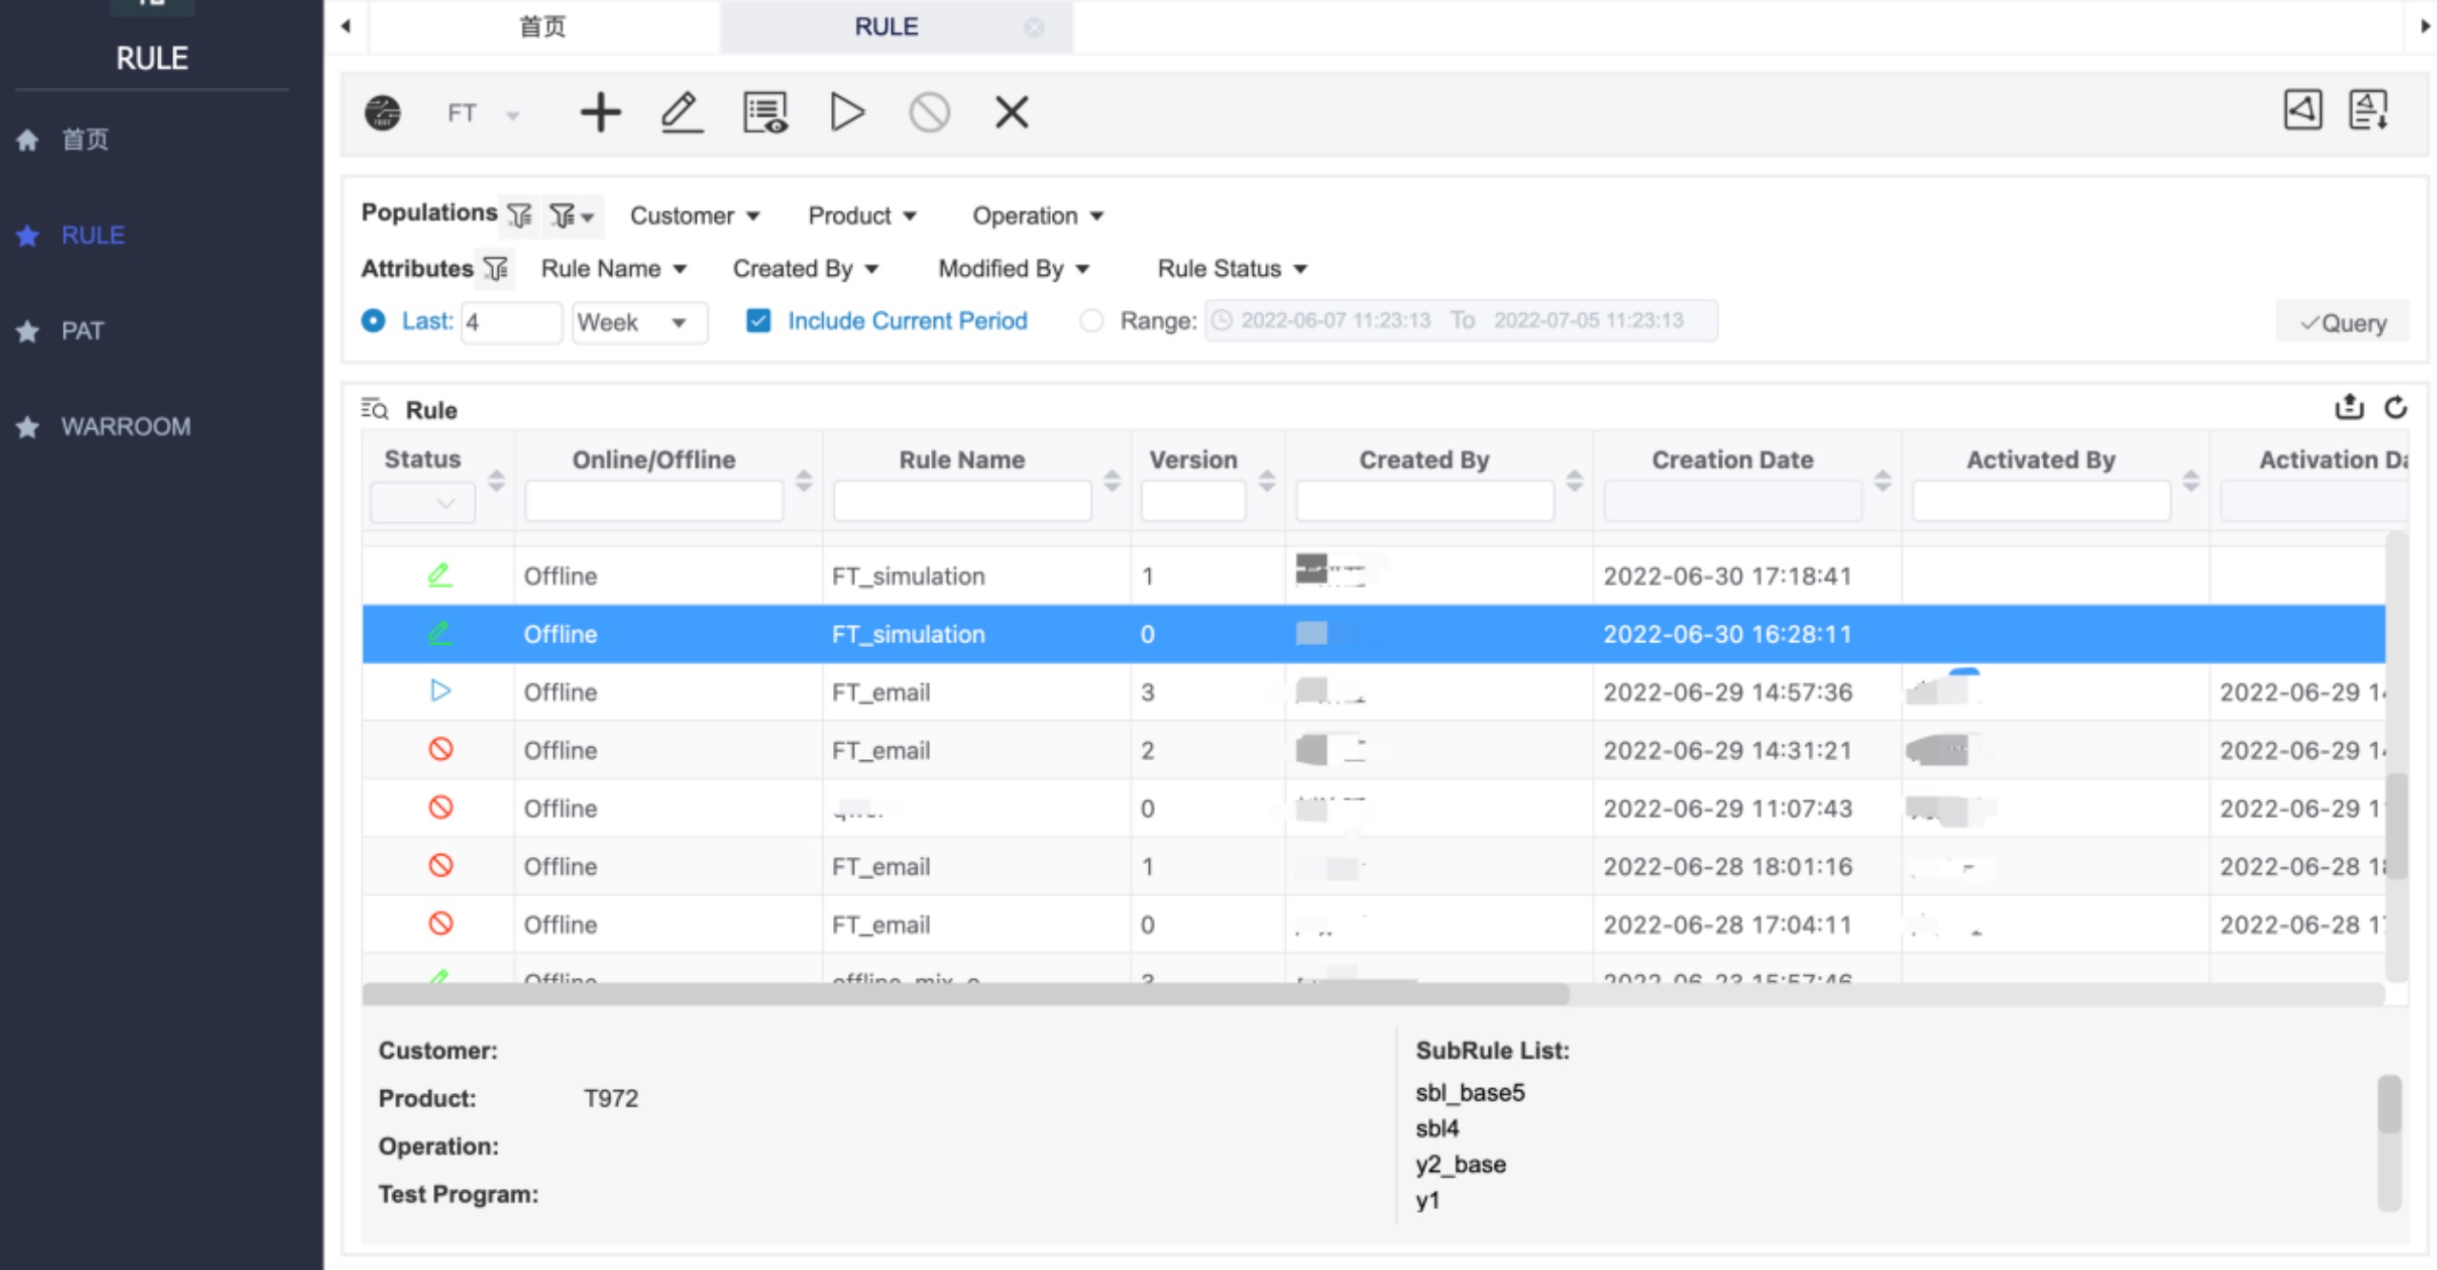Viewport: 2437px width, 1270px height.
Task: Expand the Rule Status dropdown
Action: [1233, 269]
